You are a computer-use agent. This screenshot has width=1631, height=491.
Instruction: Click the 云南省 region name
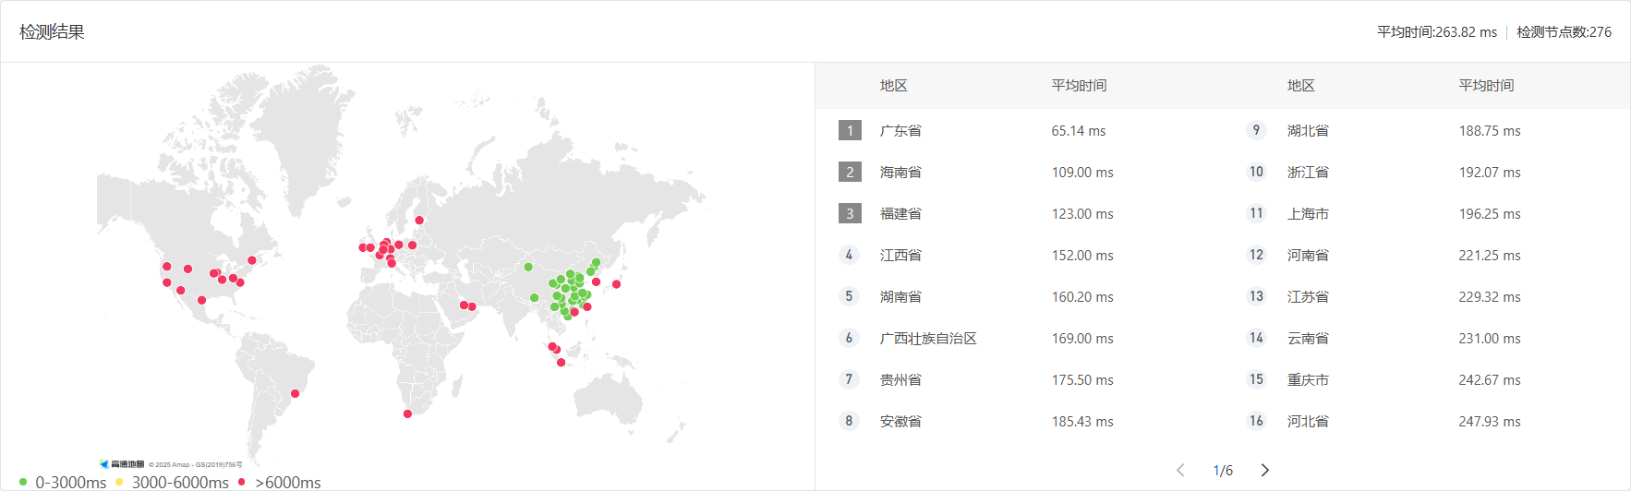pos(1308,339)
